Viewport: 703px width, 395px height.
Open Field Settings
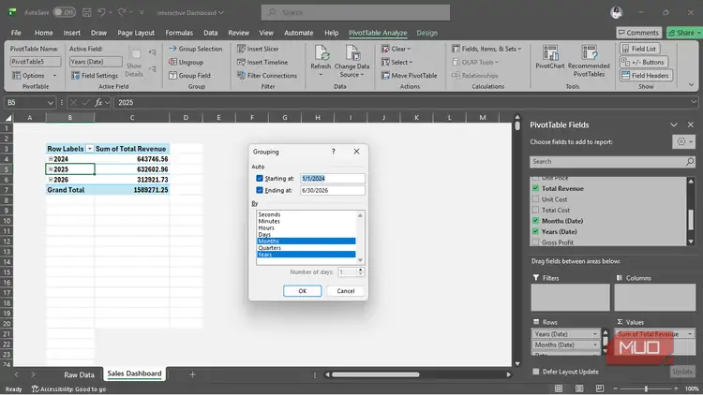pos(95,76)
